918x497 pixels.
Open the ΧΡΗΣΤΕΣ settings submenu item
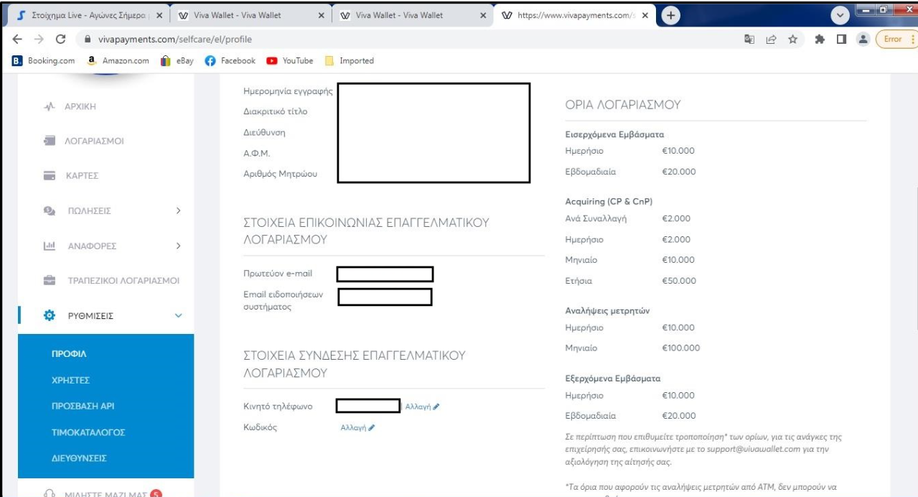pos(70,380)
